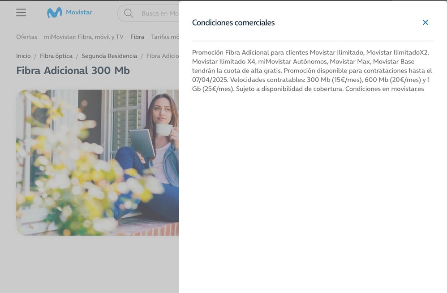Click the search magnifier icon

(129, 13)
